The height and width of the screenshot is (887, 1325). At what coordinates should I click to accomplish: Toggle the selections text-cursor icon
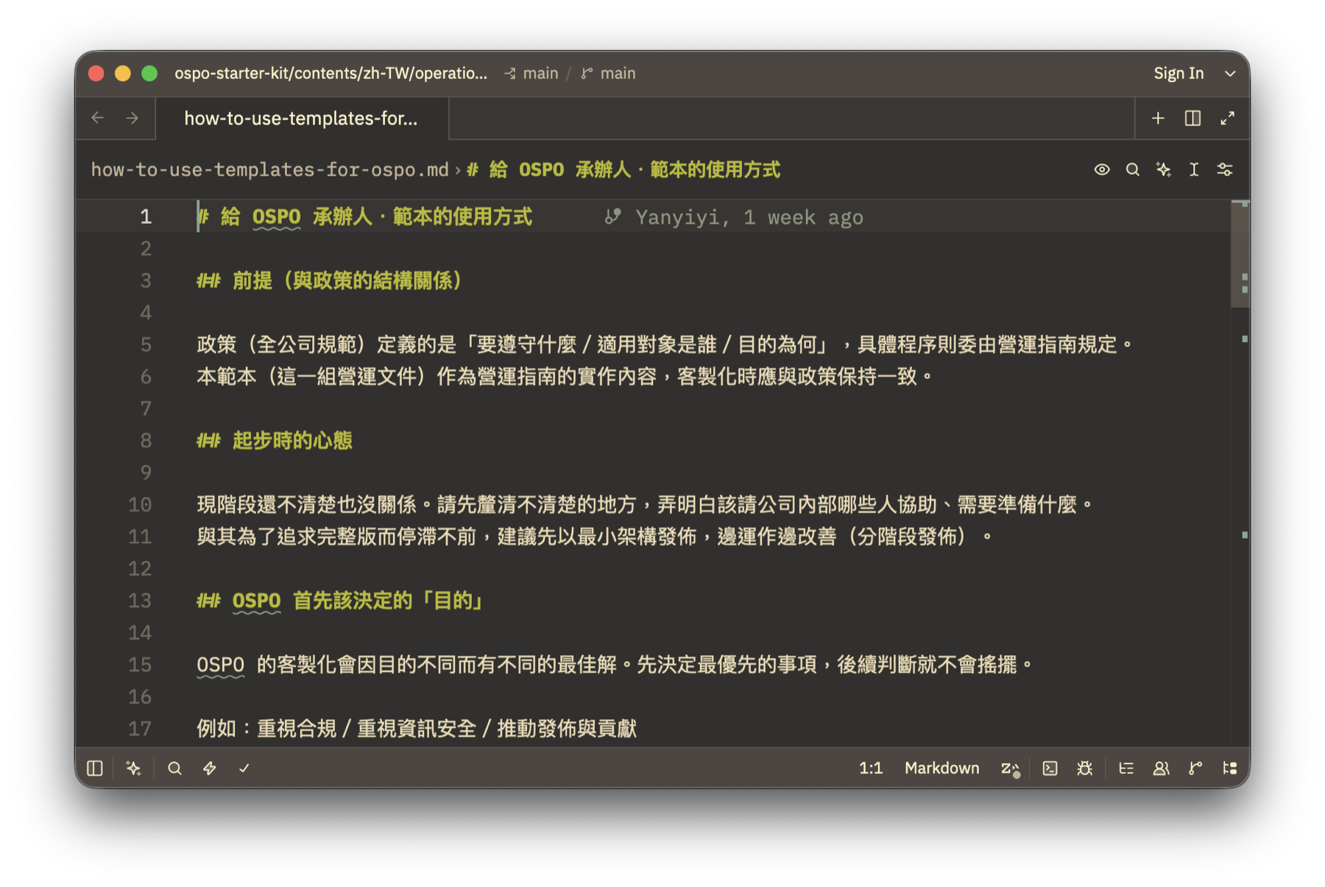[x=1194, y=170]
